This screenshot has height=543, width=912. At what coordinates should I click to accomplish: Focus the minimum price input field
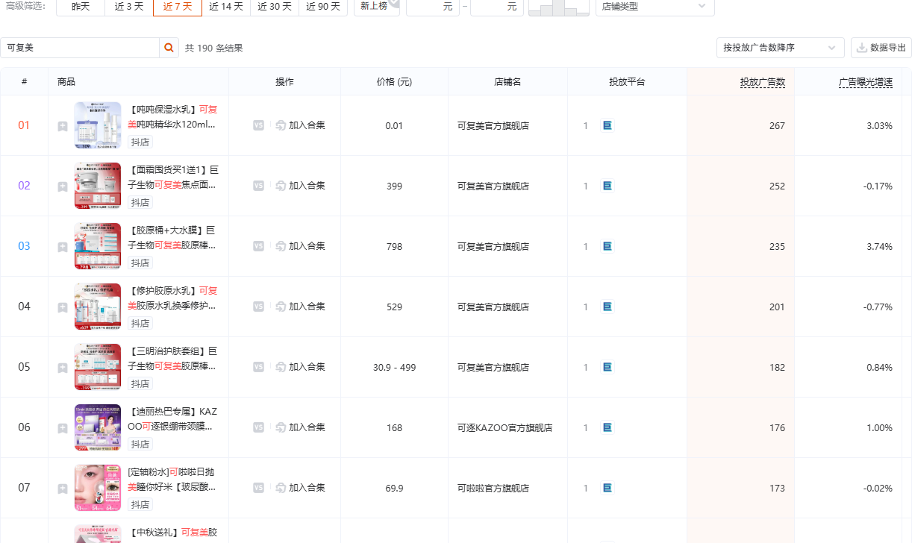pos(433,7)
